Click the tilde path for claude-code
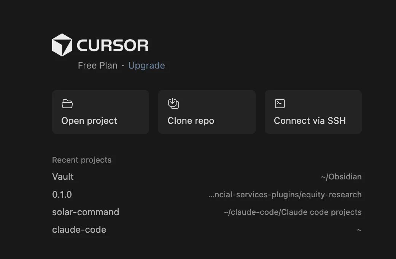The image size is (396, 259). click(x=359, y=230)
